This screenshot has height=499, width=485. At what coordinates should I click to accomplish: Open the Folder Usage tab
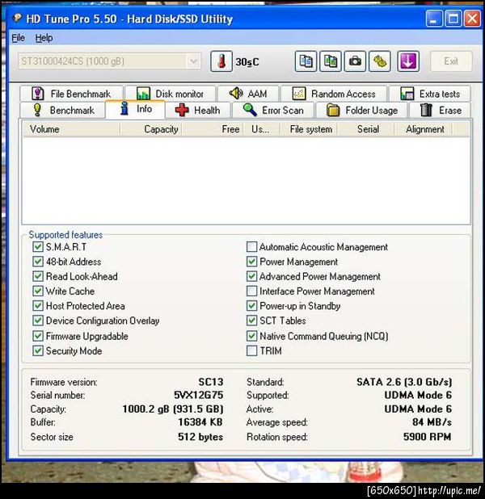[x=361, y=110]
